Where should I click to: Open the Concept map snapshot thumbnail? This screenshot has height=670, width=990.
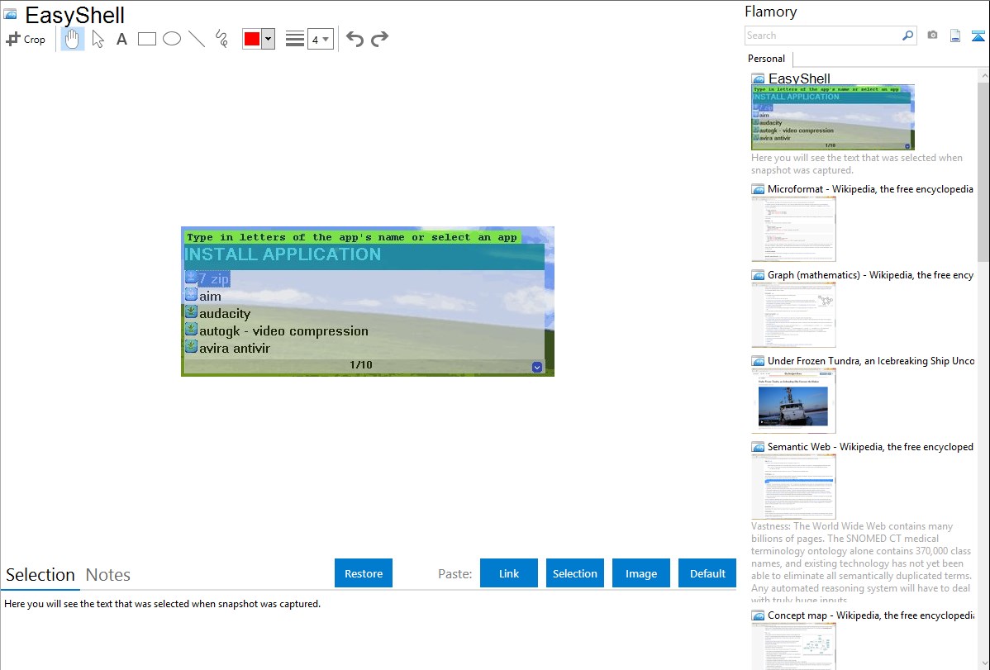click(x=793, y=646)
